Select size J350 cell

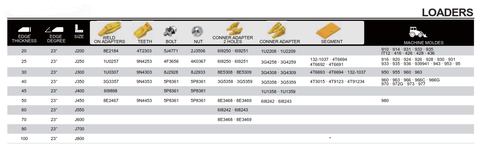pos(79,81)
